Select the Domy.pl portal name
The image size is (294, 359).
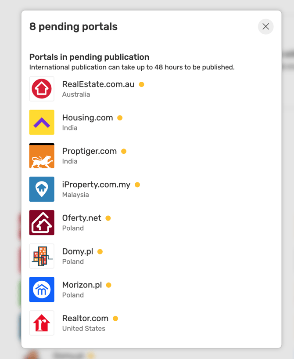[x=78, y=251]
